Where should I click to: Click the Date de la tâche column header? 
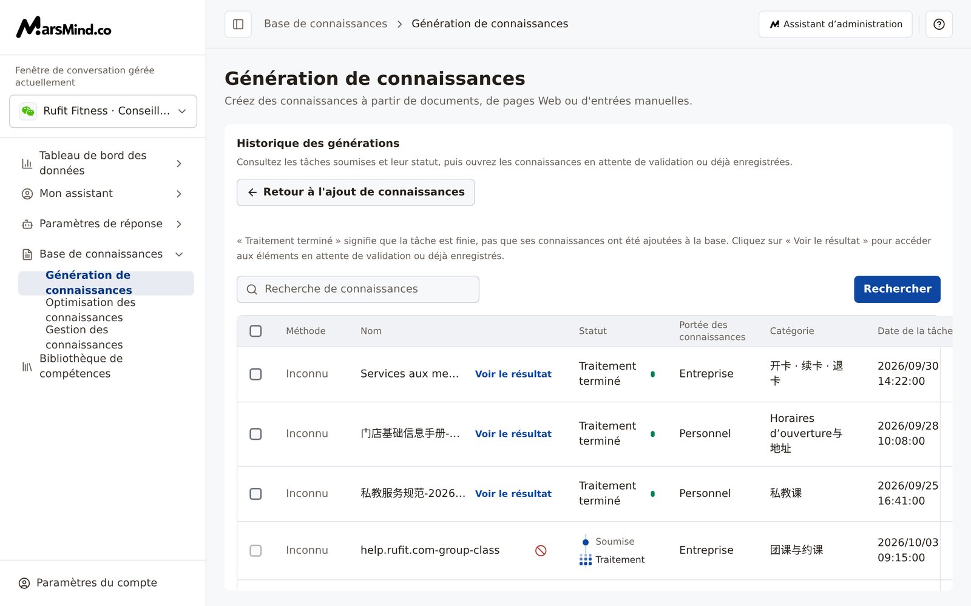pyautogui.click(x=915, y=331)
